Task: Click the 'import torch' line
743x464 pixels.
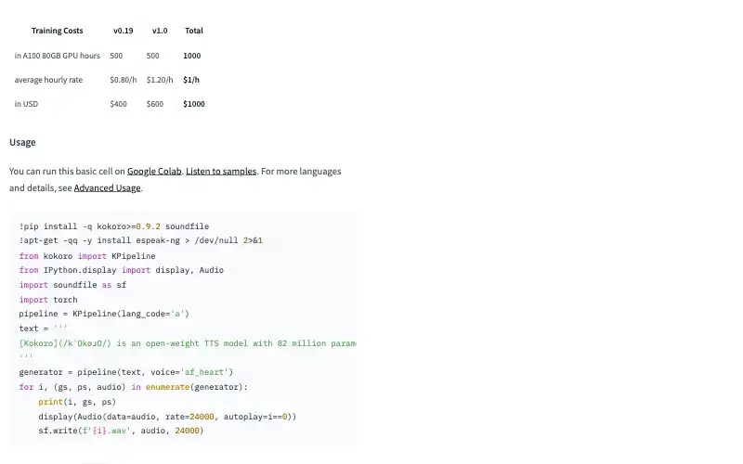Action: [x=48, y=300]
